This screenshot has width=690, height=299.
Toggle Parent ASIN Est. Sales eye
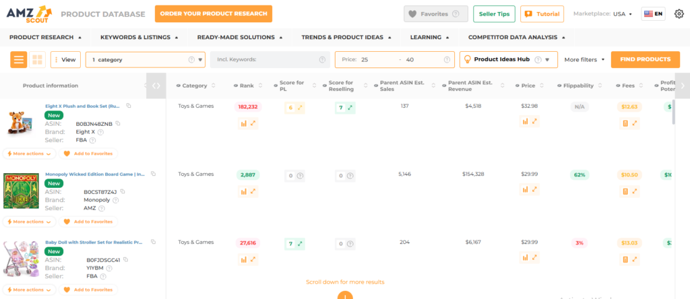376,86
